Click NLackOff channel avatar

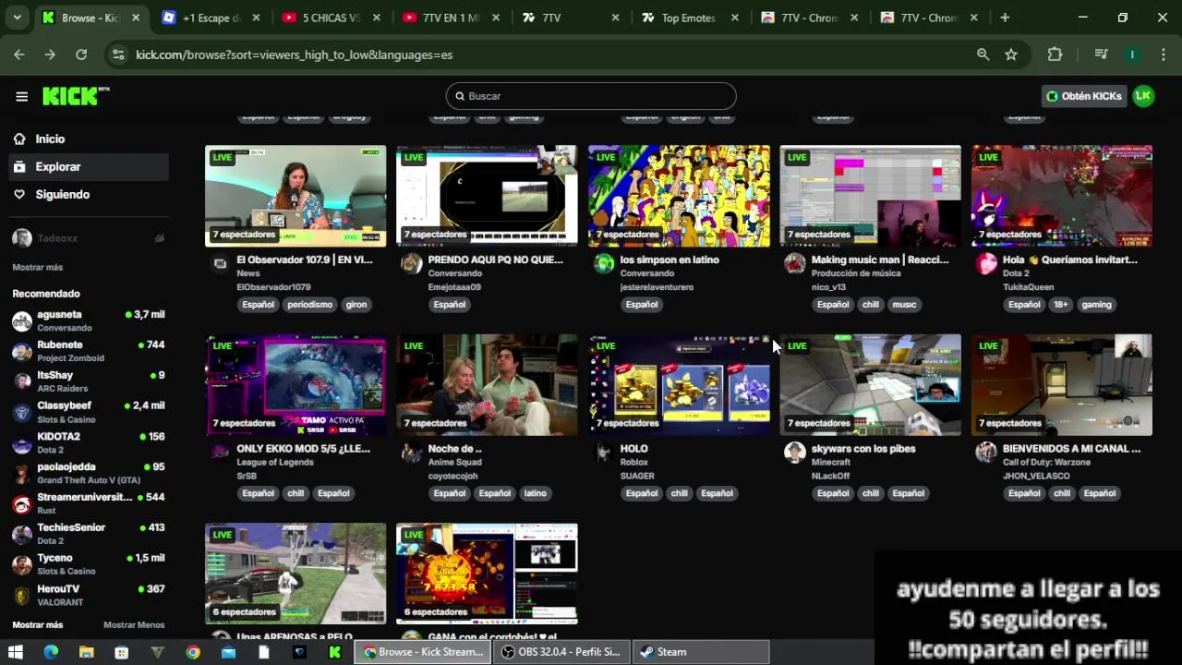point(795,453)
